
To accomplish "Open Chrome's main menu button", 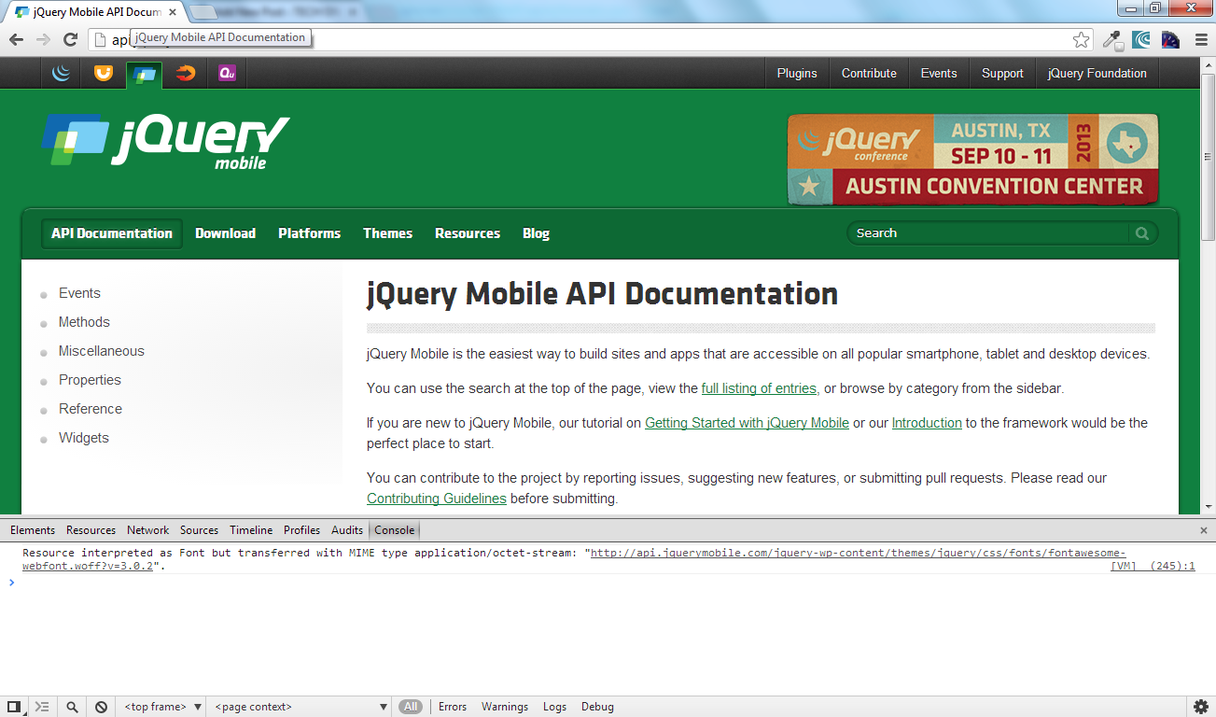I will 1201,39.
